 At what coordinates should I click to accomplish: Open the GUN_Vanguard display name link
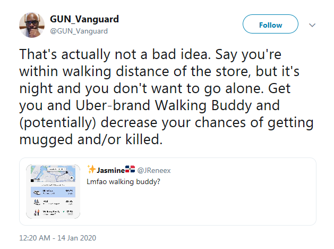pyautogui.click(x=84, y=19)
